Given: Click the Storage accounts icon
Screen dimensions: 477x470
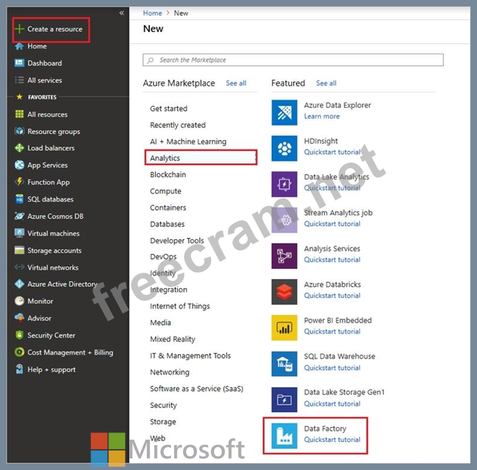Looking at the screenshot, I should [x=19, y=250].
